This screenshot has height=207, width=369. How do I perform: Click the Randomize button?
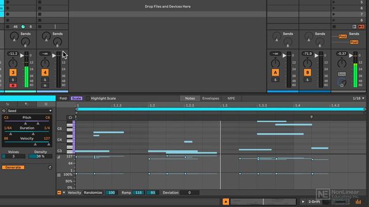tap(93, 193)
